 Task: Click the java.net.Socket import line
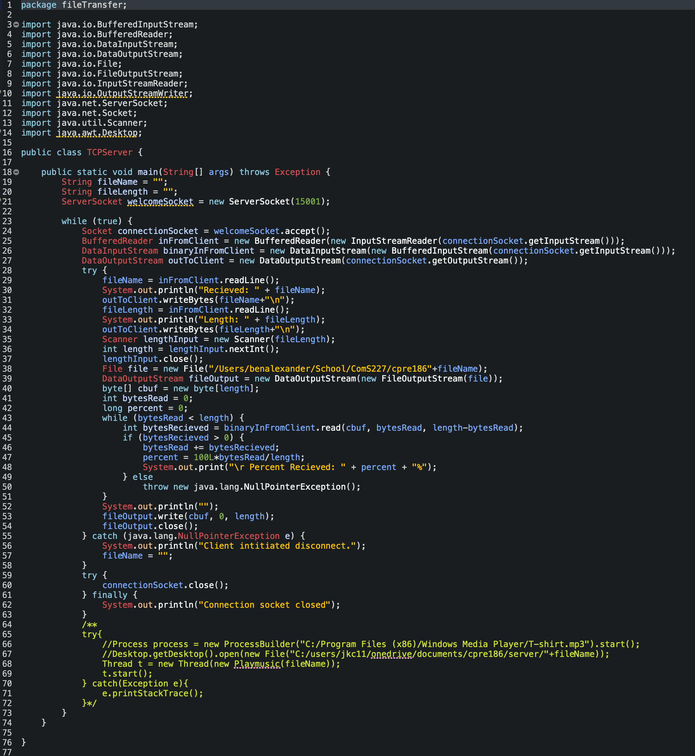click(x=79, y=113)
